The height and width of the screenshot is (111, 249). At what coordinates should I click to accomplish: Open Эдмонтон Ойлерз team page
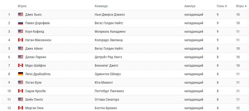point(108,74)
